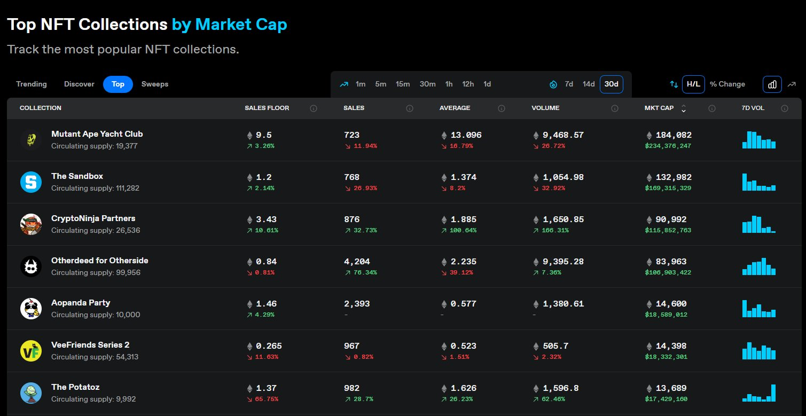Open Otherdeed for Otherside collection
The width and height of the screenshot is (806, 416).
click(100, 261)
